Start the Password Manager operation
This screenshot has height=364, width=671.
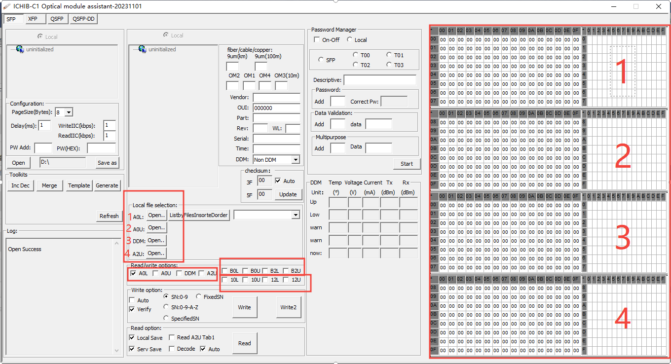[x=407, y=163]
